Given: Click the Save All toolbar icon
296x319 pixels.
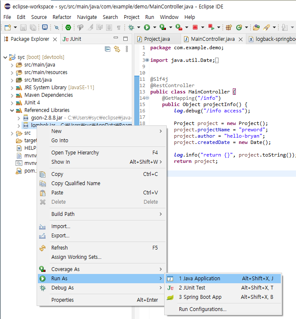Looking at the screenshot, I should 33,27.
